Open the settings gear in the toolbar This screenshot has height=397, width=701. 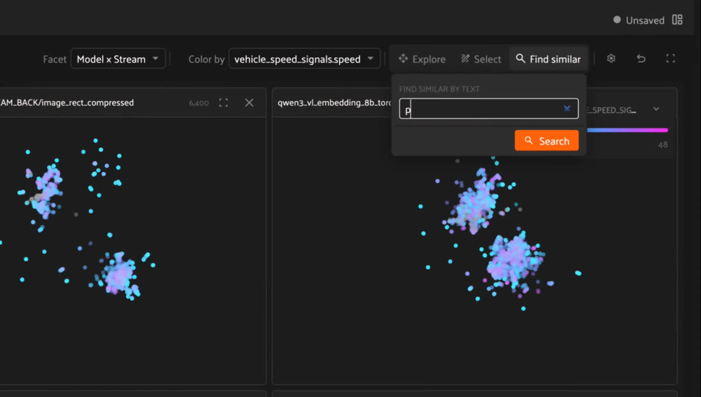pos(611,58)
